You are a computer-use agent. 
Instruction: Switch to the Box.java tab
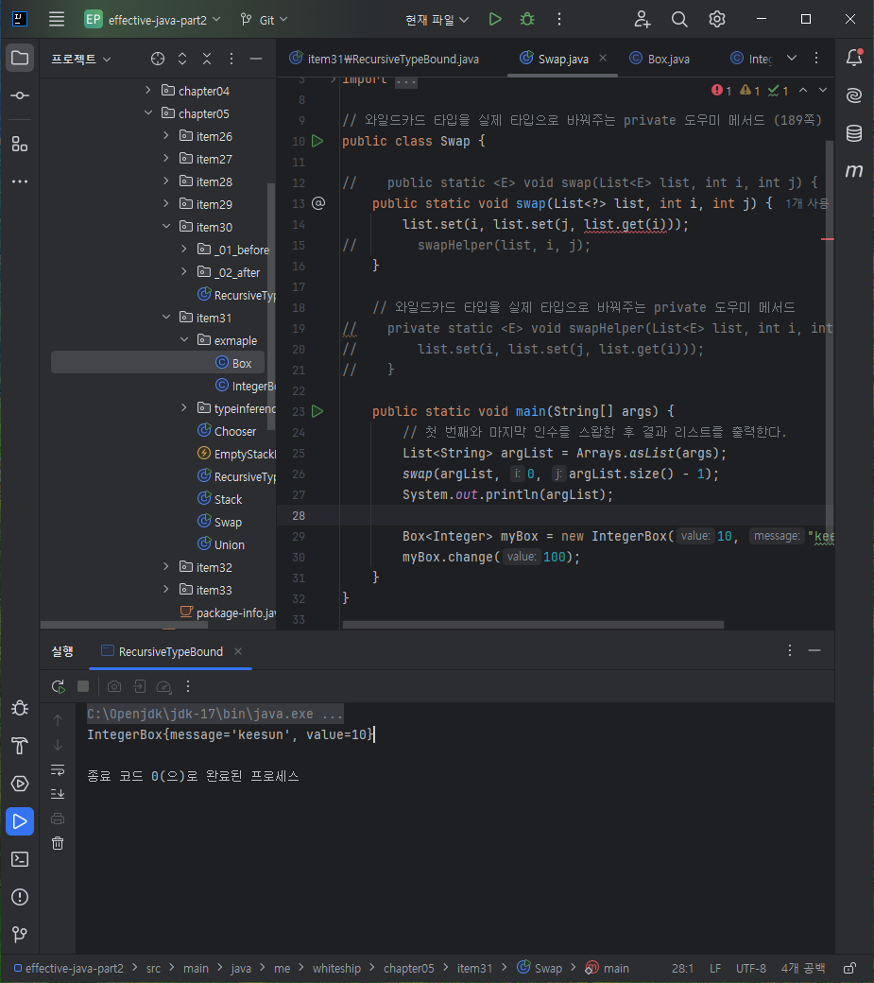pos(660,59)
